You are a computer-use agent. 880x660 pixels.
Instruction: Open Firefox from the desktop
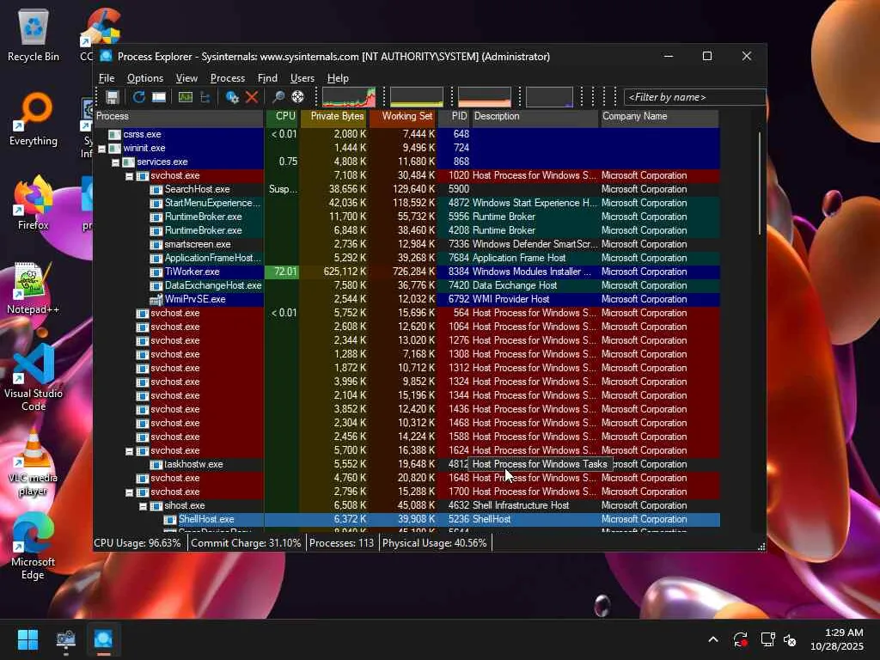pos(34,203)
